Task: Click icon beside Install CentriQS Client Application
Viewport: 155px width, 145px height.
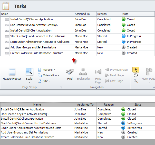Action: [x=7, y=31]
